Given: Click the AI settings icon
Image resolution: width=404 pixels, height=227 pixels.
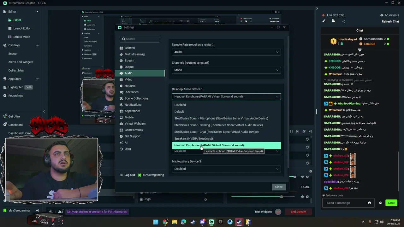Looking at the screenshot, I should [121, 143].
